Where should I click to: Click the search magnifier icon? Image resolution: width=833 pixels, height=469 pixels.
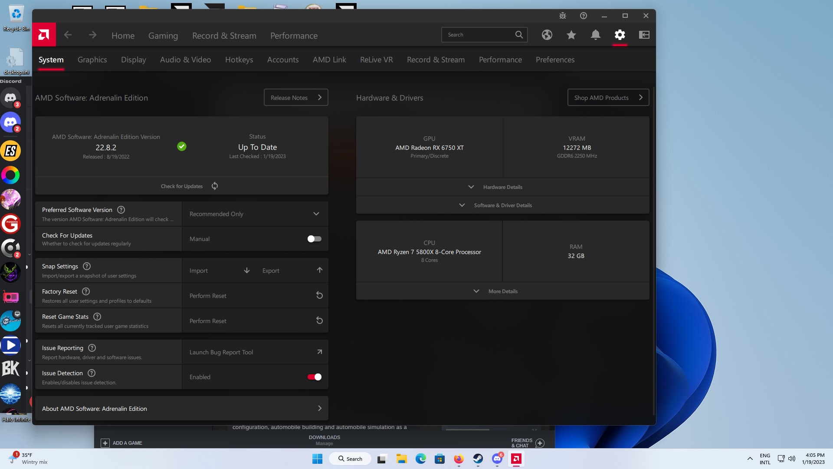[x=519, y=35]
